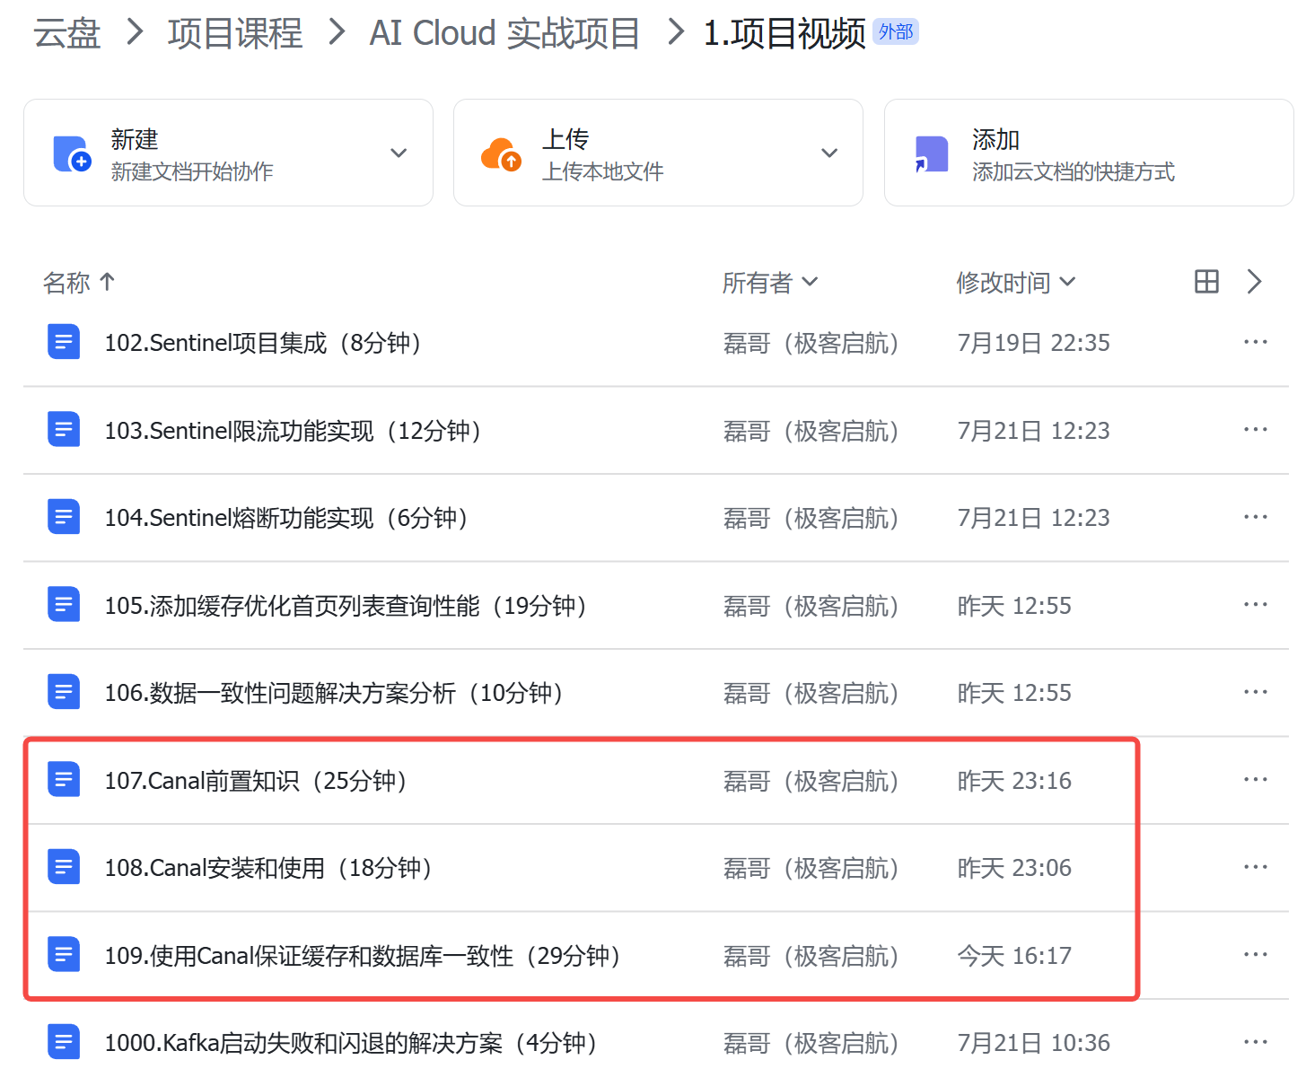Image resolution: width=1306 pixels, height=1086 pixels.
Task: Click modified time 今天 16:17
Action: [1014, 956]
